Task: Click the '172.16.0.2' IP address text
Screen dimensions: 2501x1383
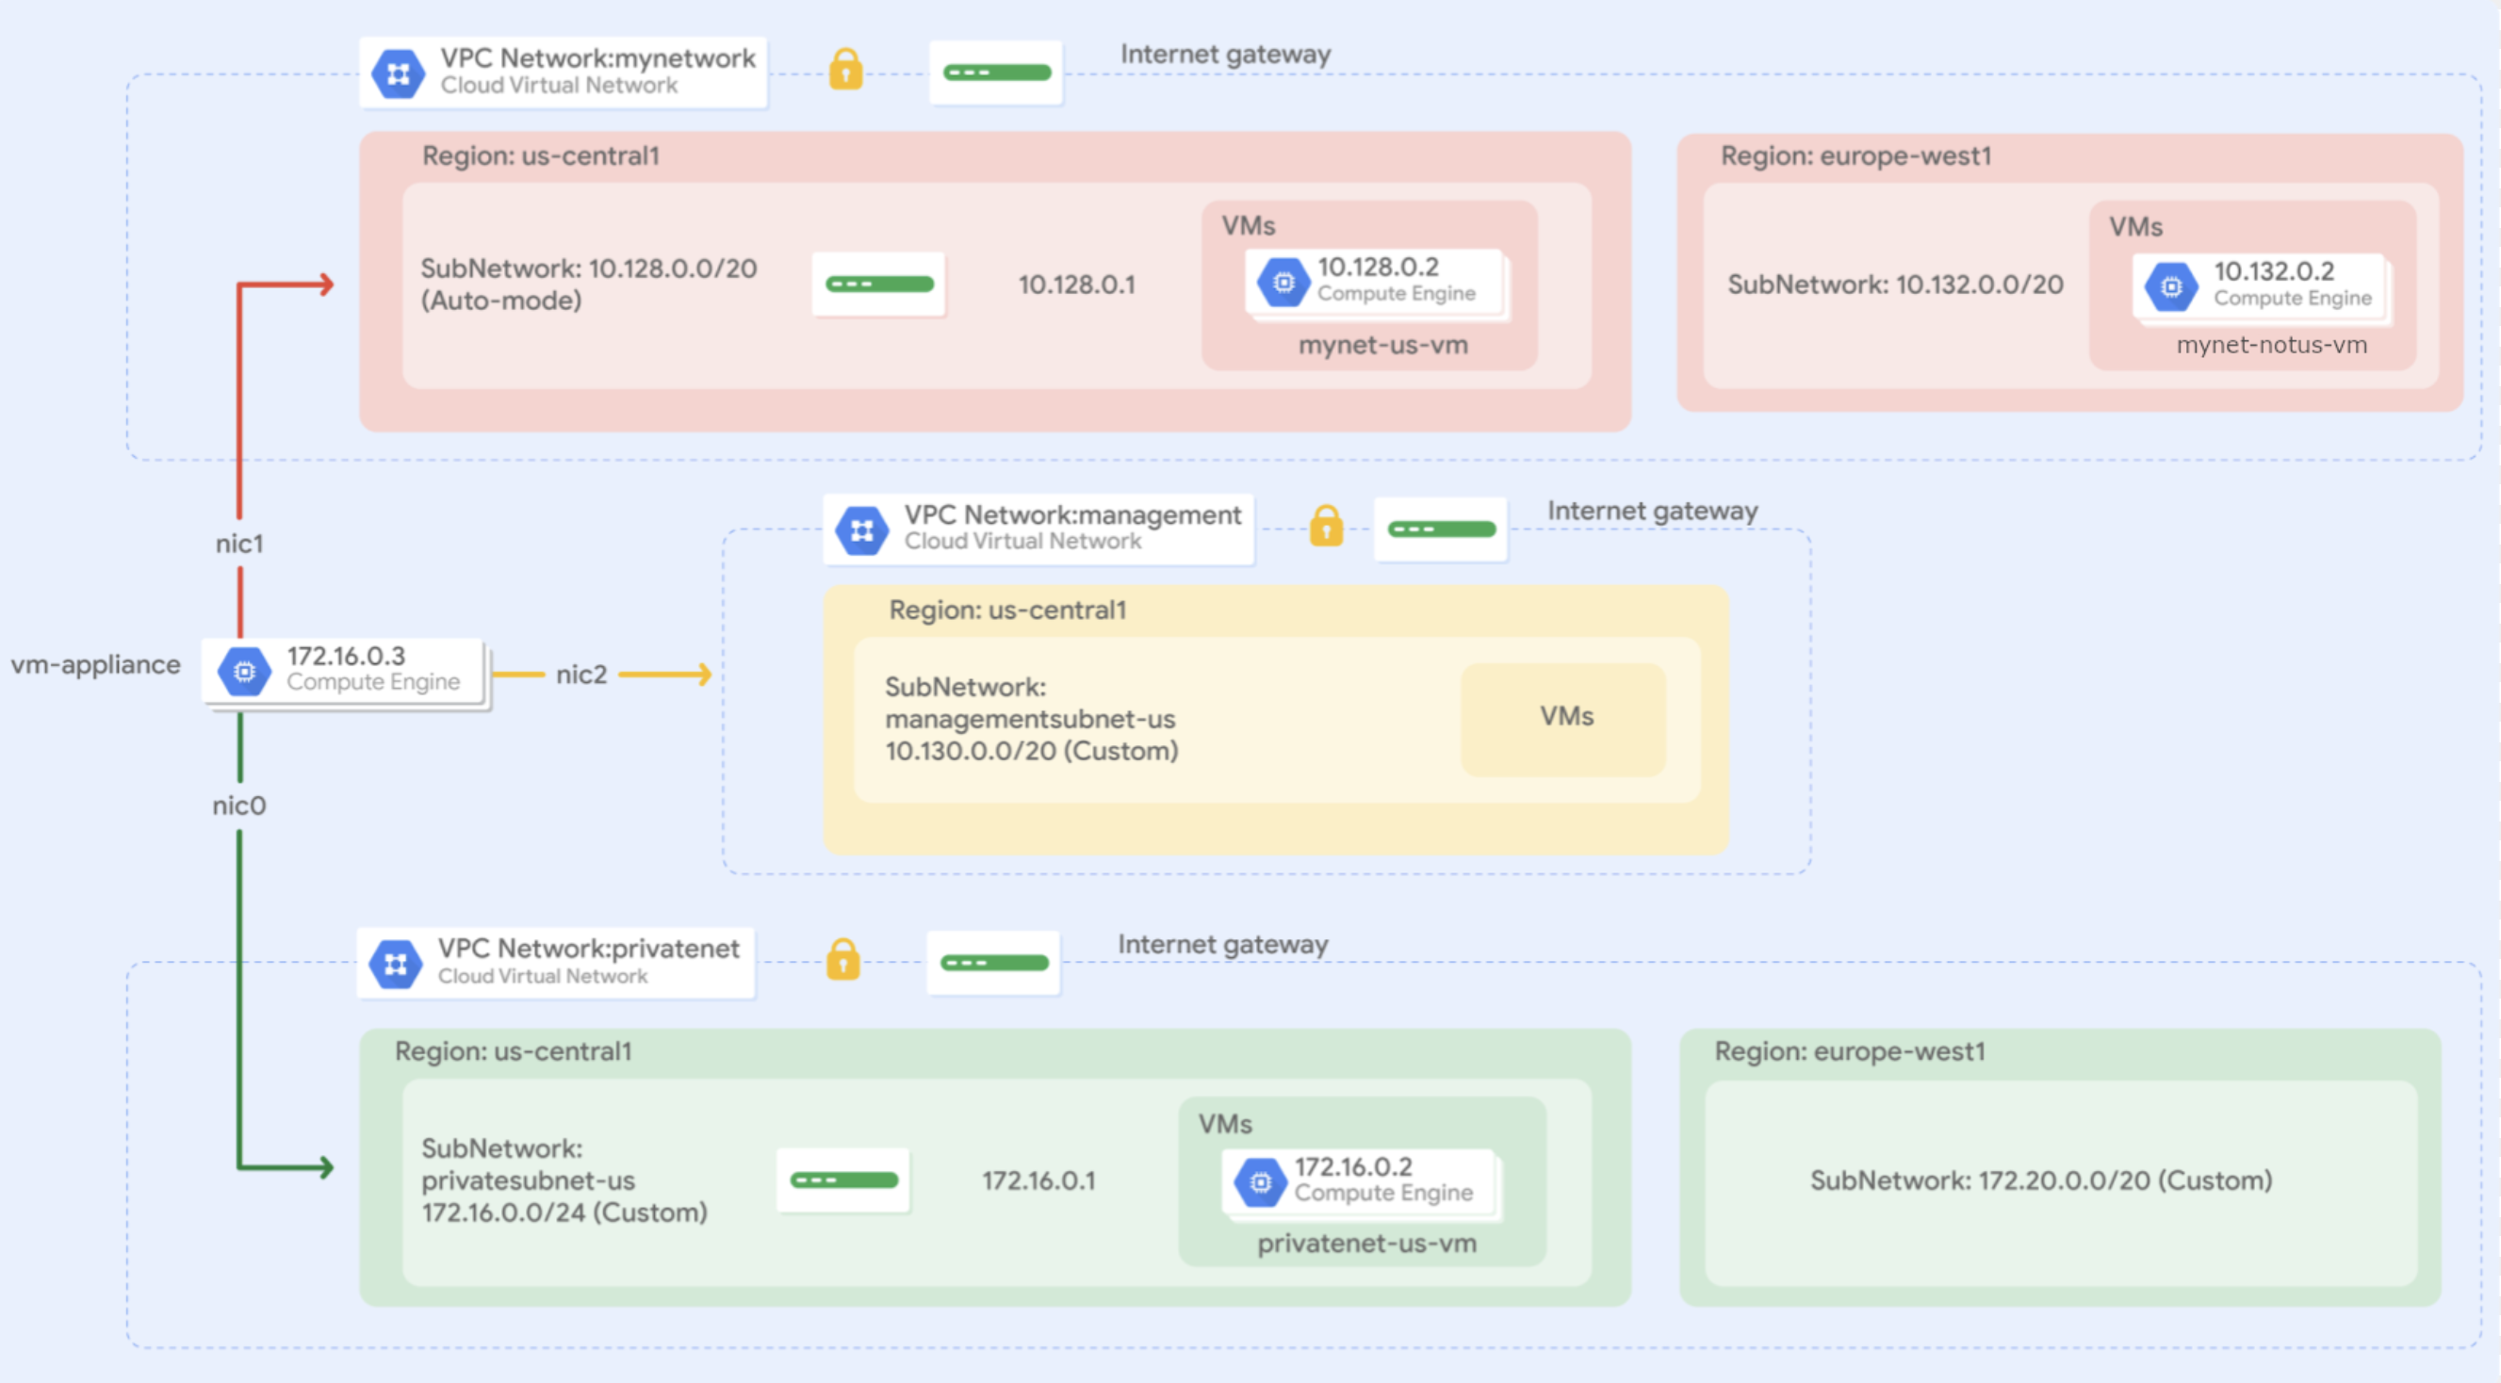Action: point(1352,1166)
